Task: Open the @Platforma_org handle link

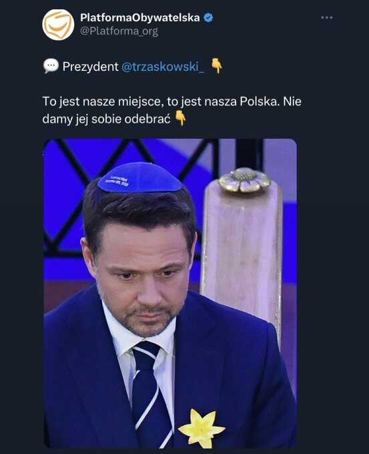Action: coord(119,31)
